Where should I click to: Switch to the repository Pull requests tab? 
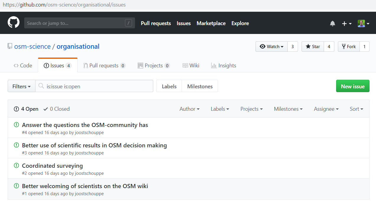pyautogui.click(x=104, y=66)
